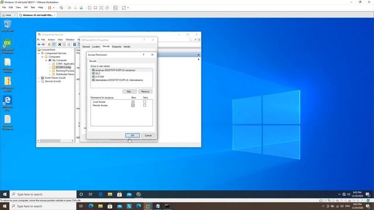This screenshot has height=210, width=374.
Task: Confirm the Access Permission dialog with OK
Action: 133,135
